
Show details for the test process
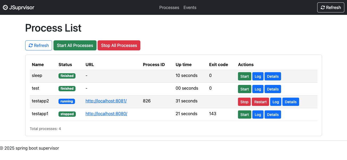(x=273, y=89)
